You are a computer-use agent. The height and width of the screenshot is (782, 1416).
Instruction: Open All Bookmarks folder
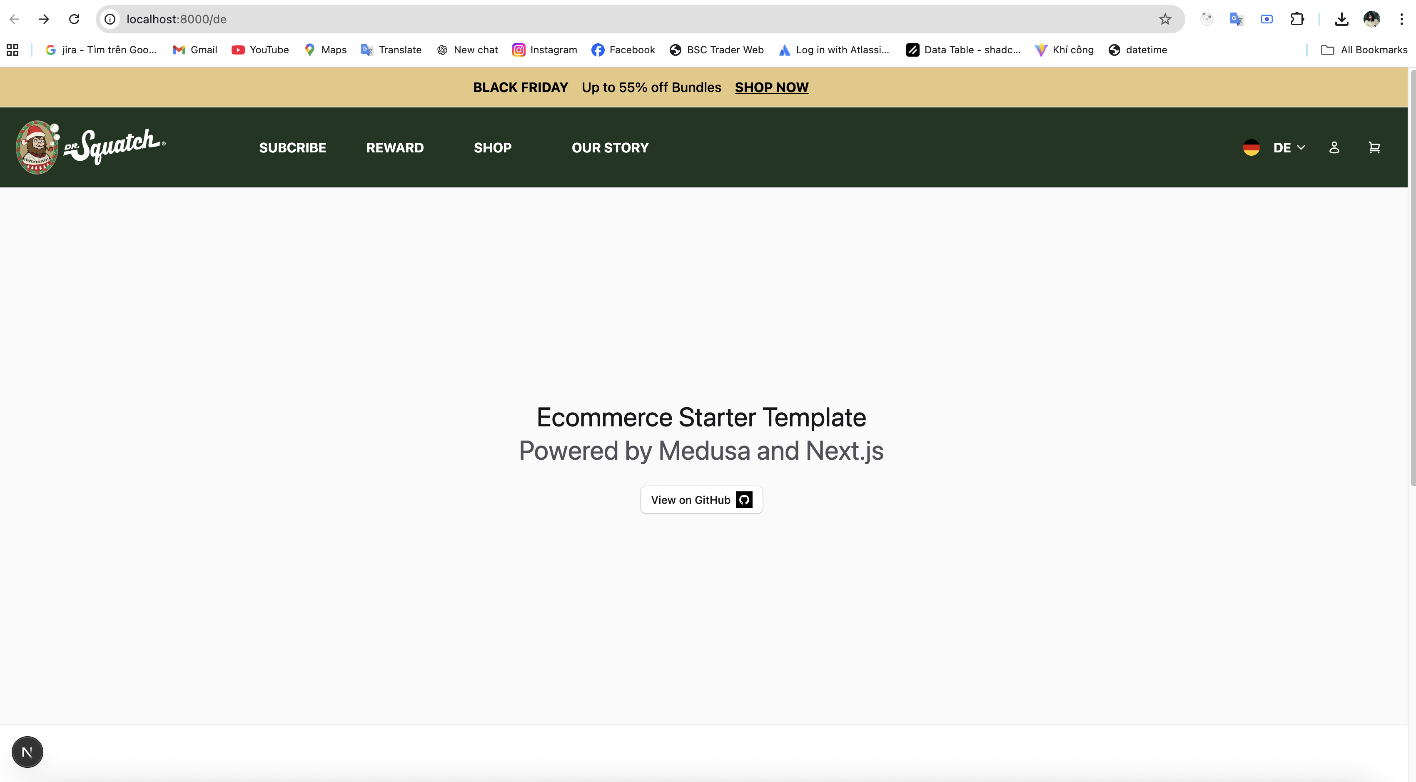click(x=1364, y=50)
